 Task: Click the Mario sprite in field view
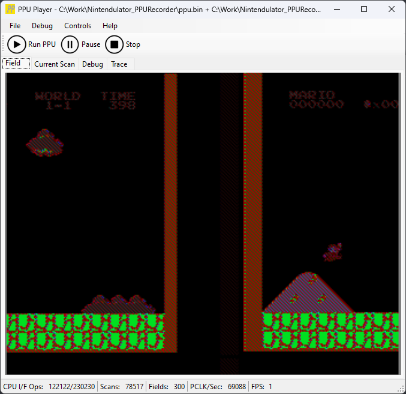[x=332, y=252]
